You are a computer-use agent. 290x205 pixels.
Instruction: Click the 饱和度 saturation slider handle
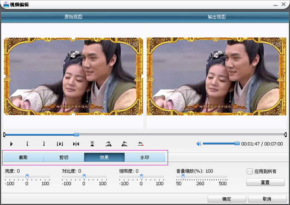(x=141, y=176)
